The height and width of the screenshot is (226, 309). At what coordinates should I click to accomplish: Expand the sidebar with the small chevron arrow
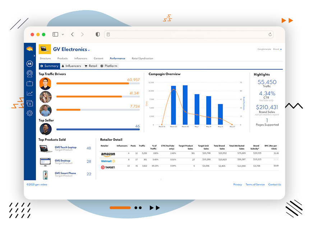pos(34,56)
